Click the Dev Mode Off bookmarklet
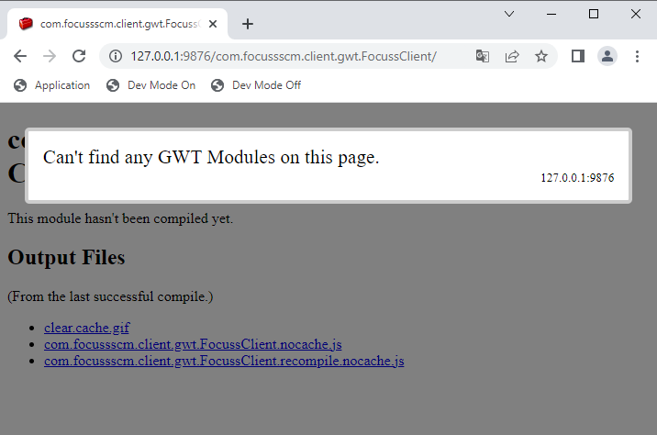 pos(256,85)
